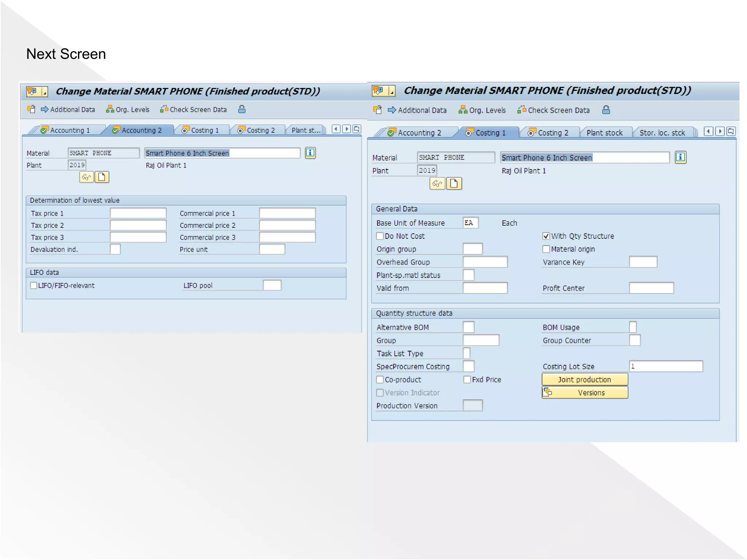
Task: Click Additional Data arrow in the left window
Action: pyautogui.click(x=44, y=109)
